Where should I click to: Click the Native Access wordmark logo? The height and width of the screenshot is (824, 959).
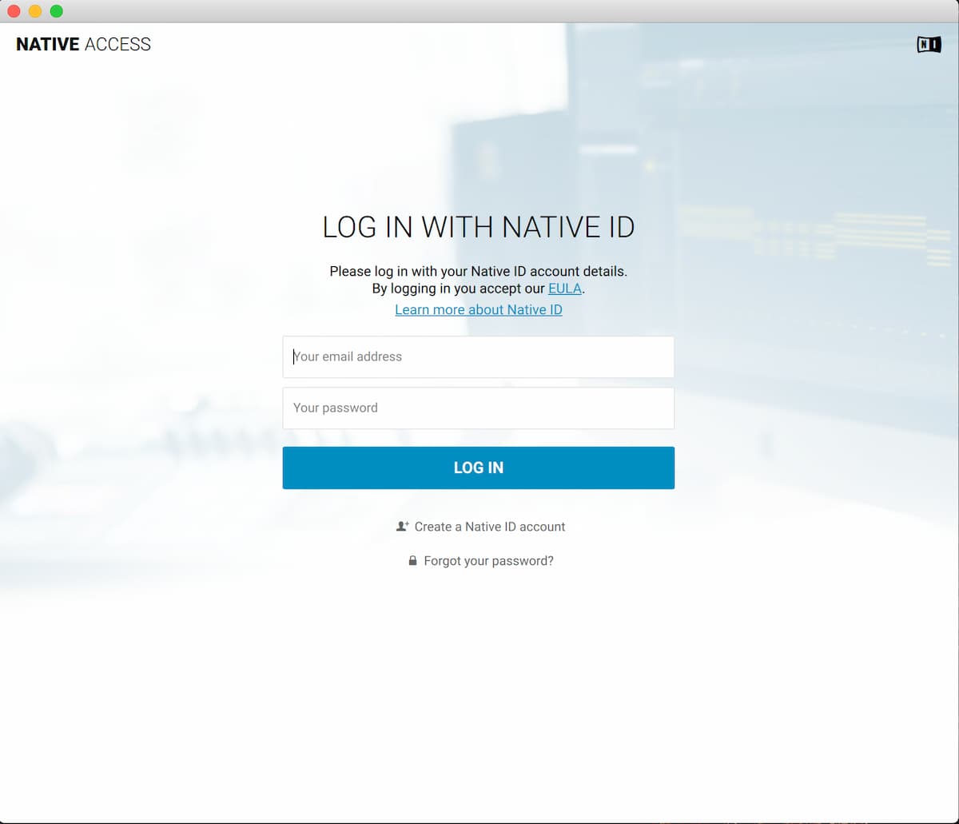click(x=83, y=45)
